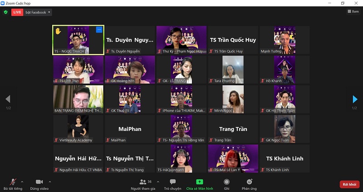
Task: Go to previous gallery page with left arrow
Action: [8, 99]
